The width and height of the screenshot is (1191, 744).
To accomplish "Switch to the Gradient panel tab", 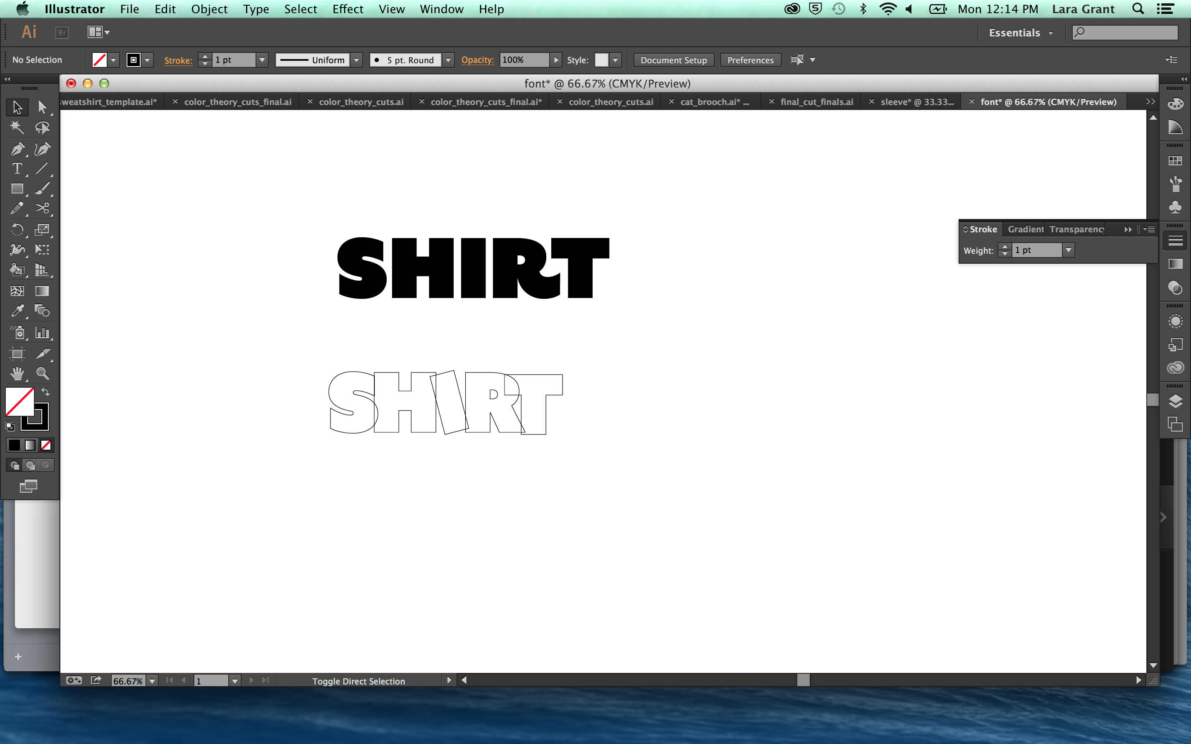I will pos(1025,229).
